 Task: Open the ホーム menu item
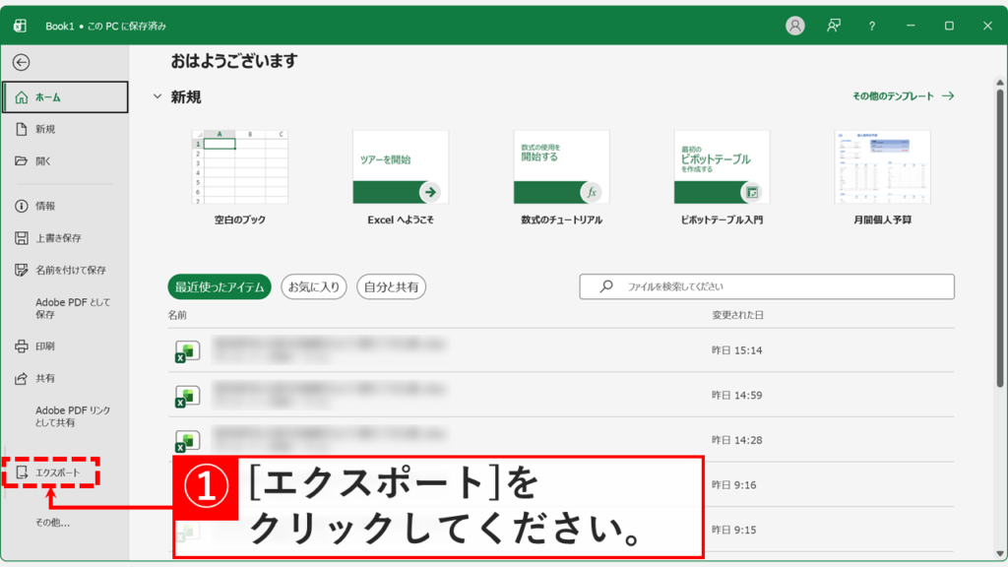tap(65, 97)
